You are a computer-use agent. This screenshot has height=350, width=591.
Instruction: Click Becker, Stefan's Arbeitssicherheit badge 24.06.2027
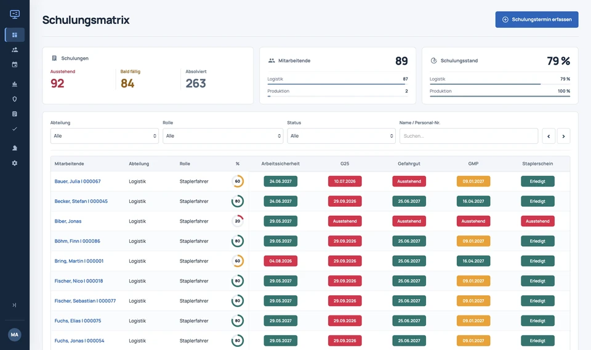click(281, 201)
